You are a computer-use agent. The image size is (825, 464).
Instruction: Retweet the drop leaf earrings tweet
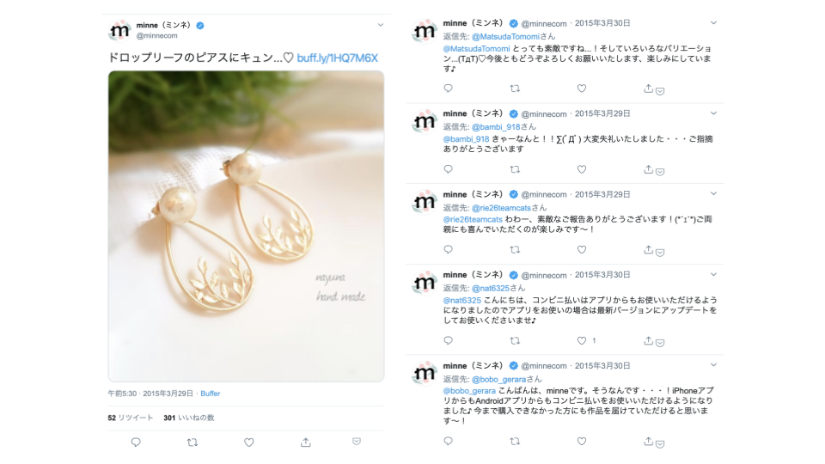point(192,443)
